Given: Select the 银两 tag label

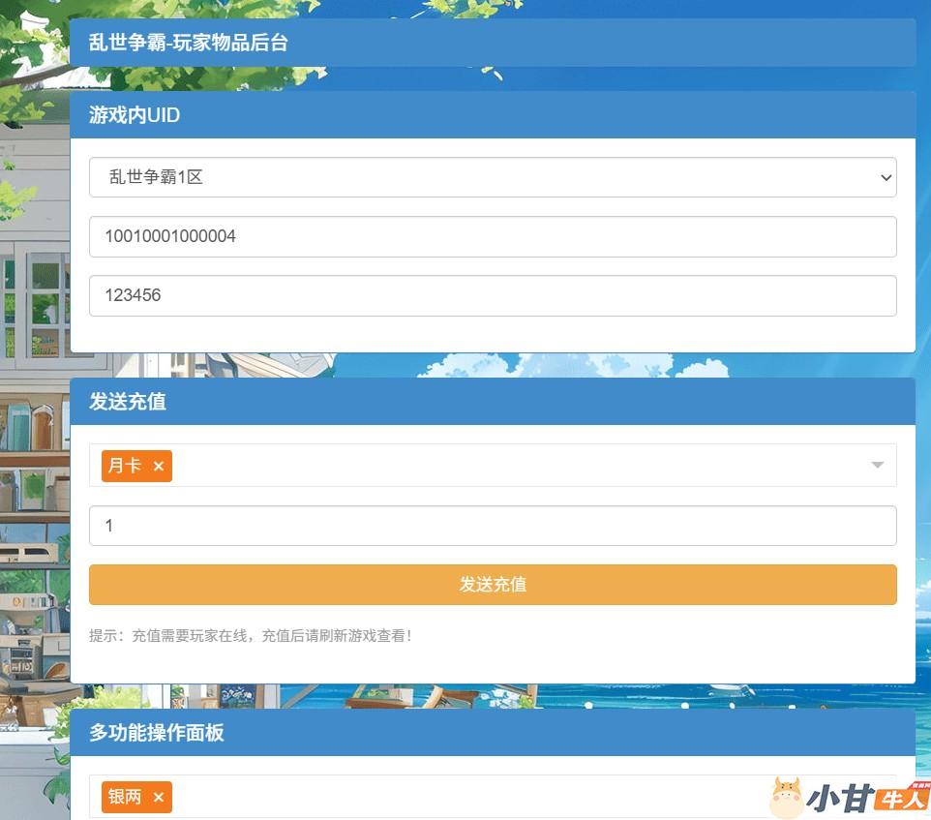Looking at the screenshot, I should [124, 797].
